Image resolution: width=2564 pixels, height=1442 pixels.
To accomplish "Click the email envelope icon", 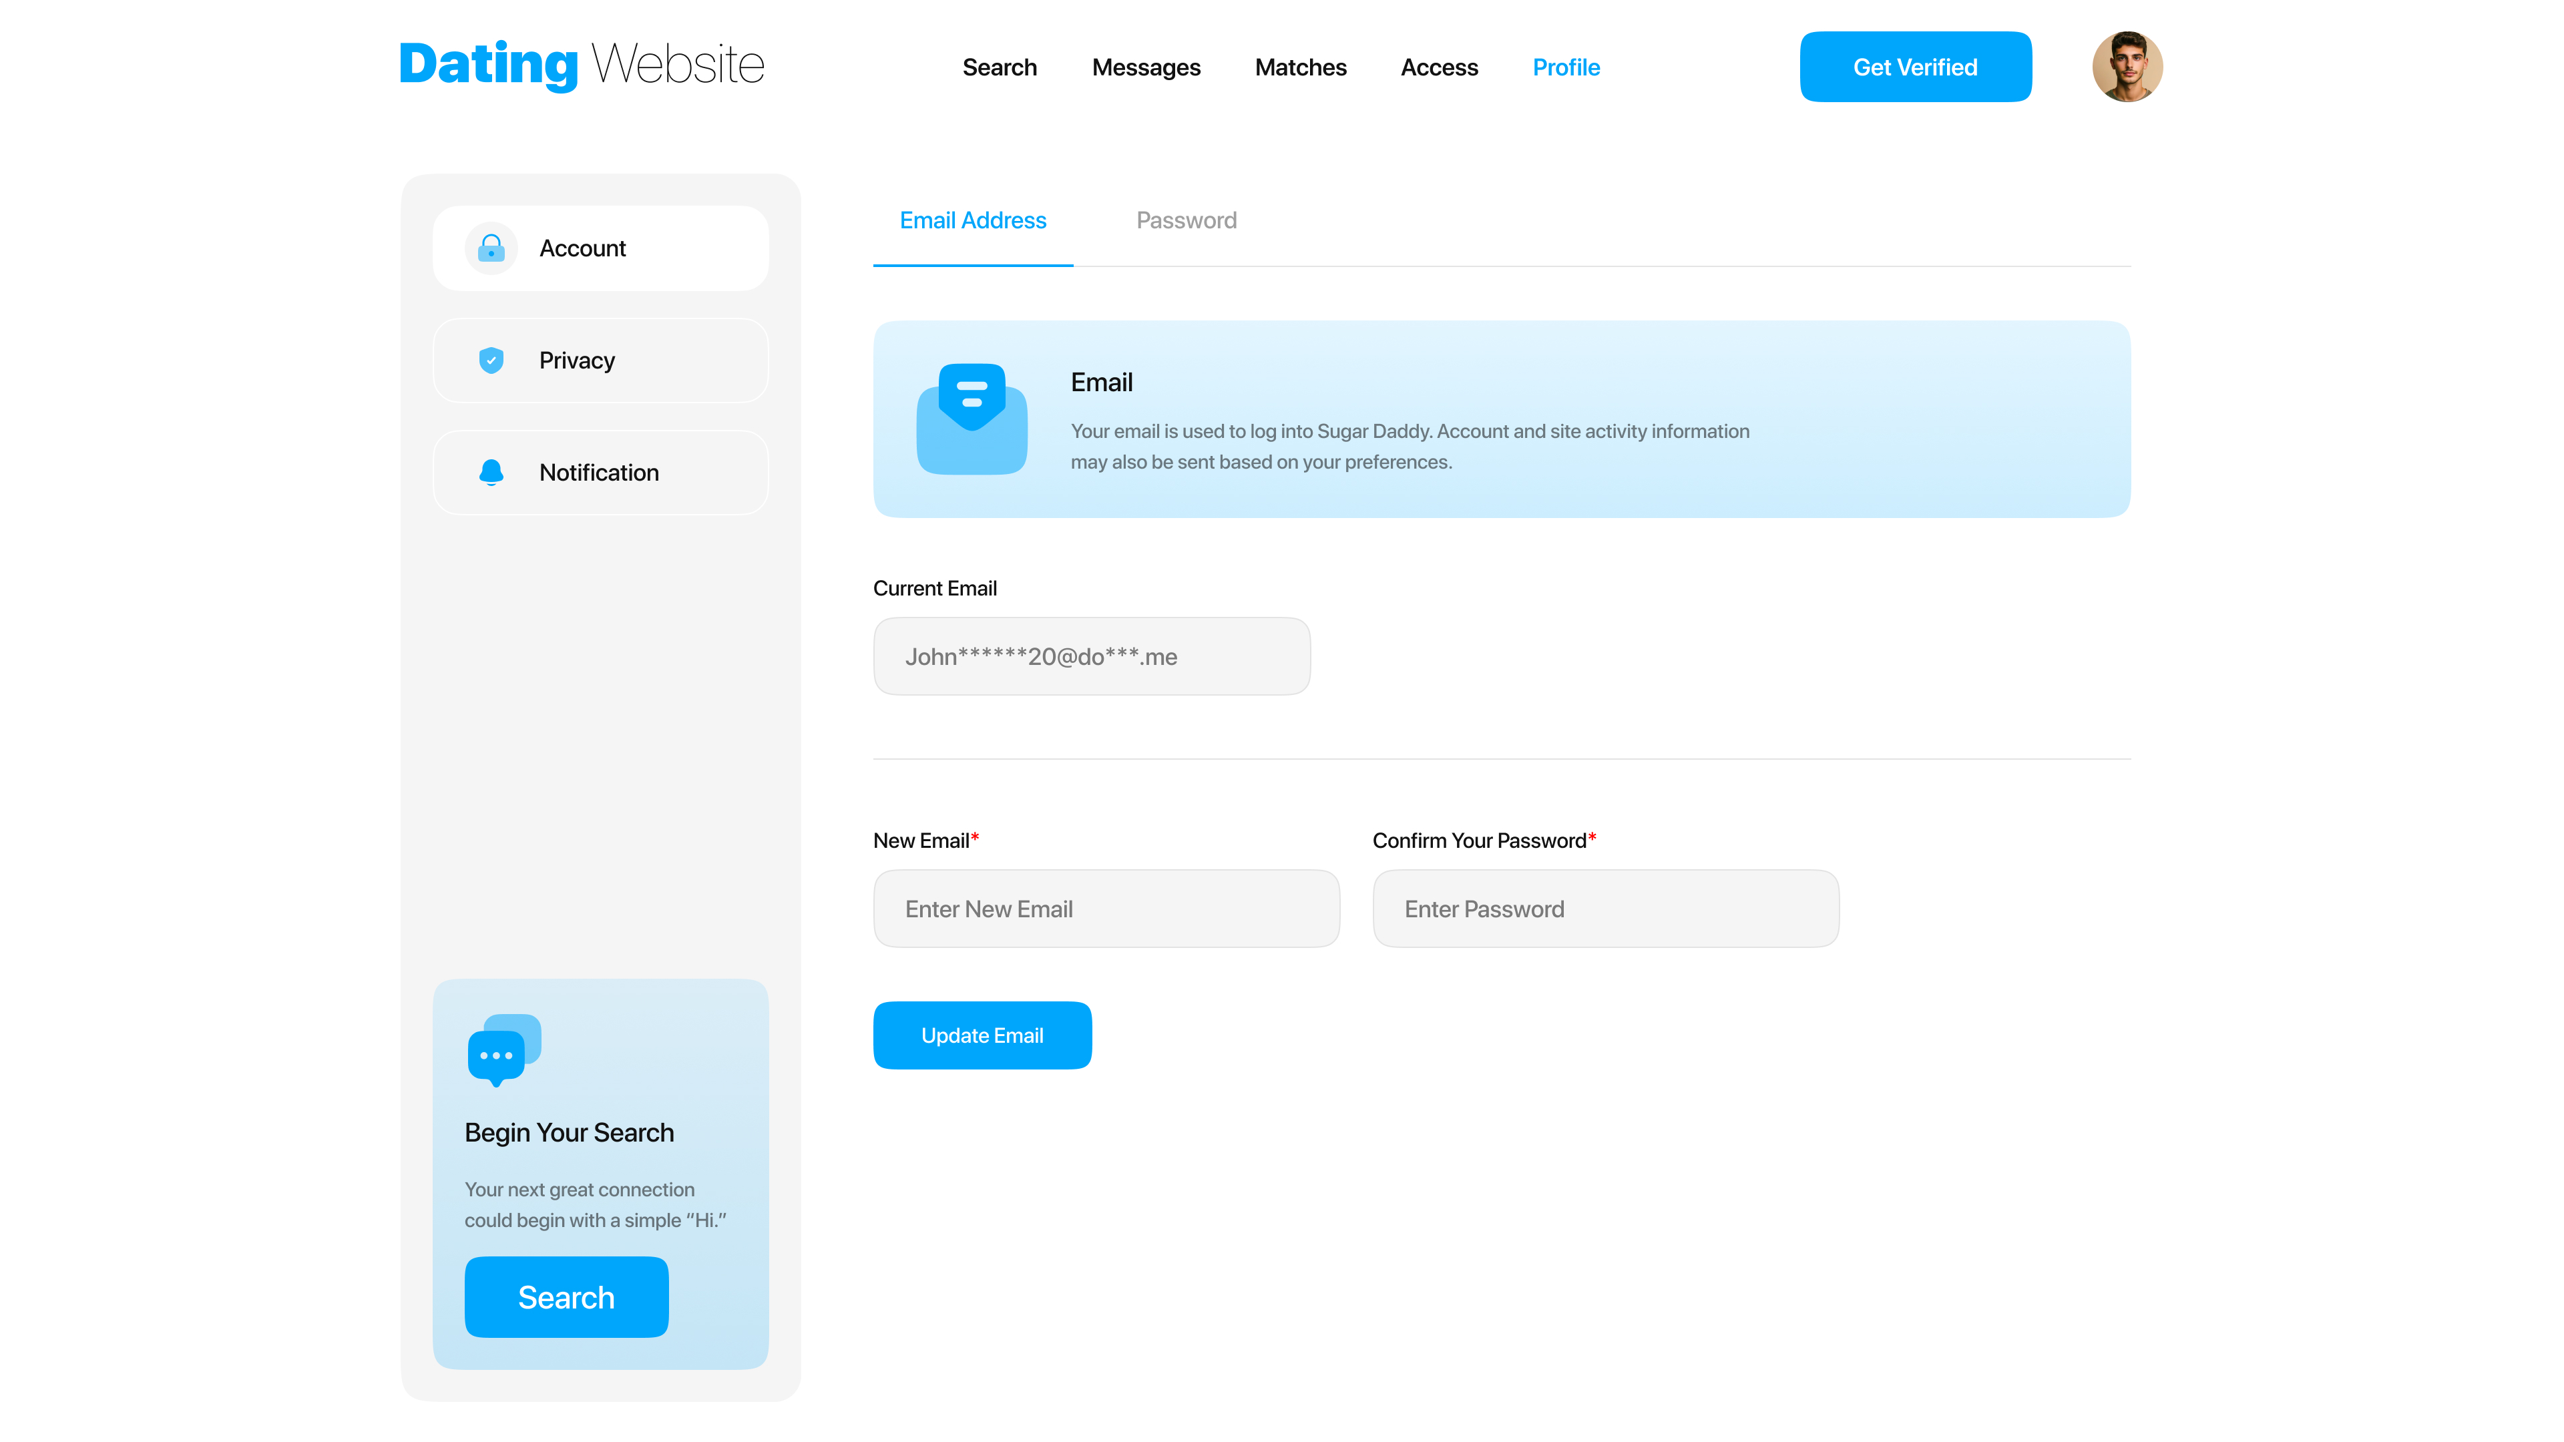I will [x=972, y=419].
